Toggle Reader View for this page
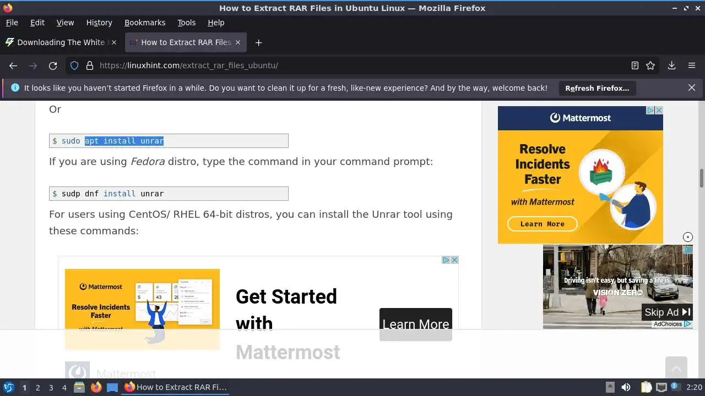The image size is (705, 396). (635, 65)
